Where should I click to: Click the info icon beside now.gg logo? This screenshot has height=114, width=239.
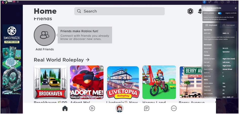[x=18, y=2]
